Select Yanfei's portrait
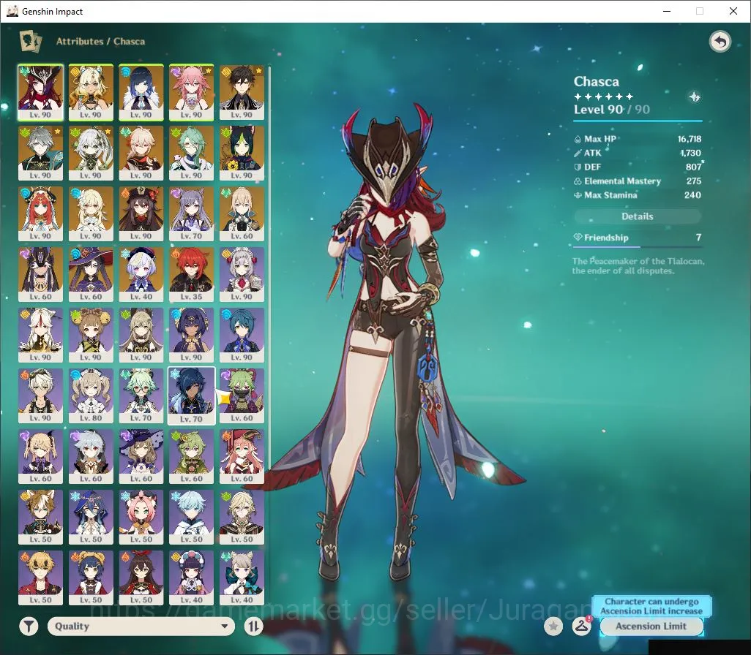Viewport: 751px width, 655px height. click(242, 457)
